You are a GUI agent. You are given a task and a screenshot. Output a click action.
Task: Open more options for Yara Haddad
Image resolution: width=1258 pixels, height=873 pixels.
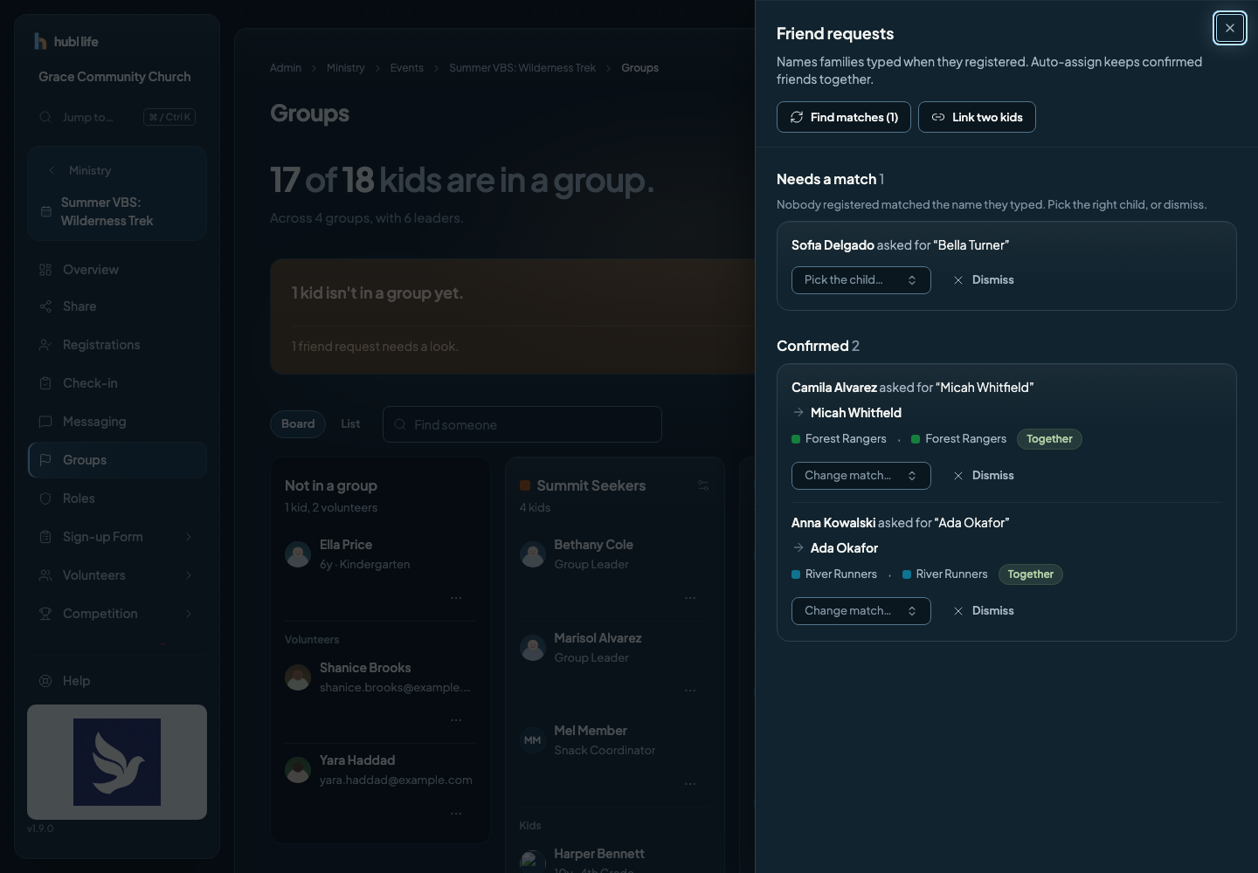click(456, 814)
